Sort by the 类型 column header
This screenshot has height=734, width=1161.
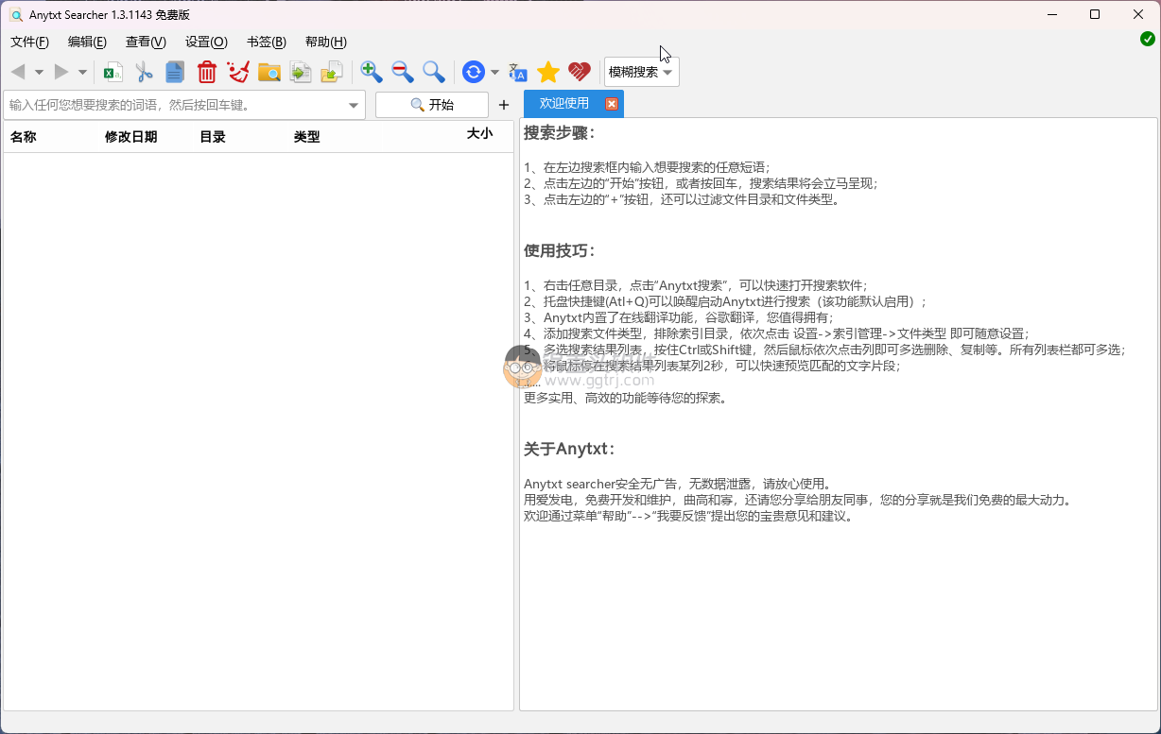(307, 137)
